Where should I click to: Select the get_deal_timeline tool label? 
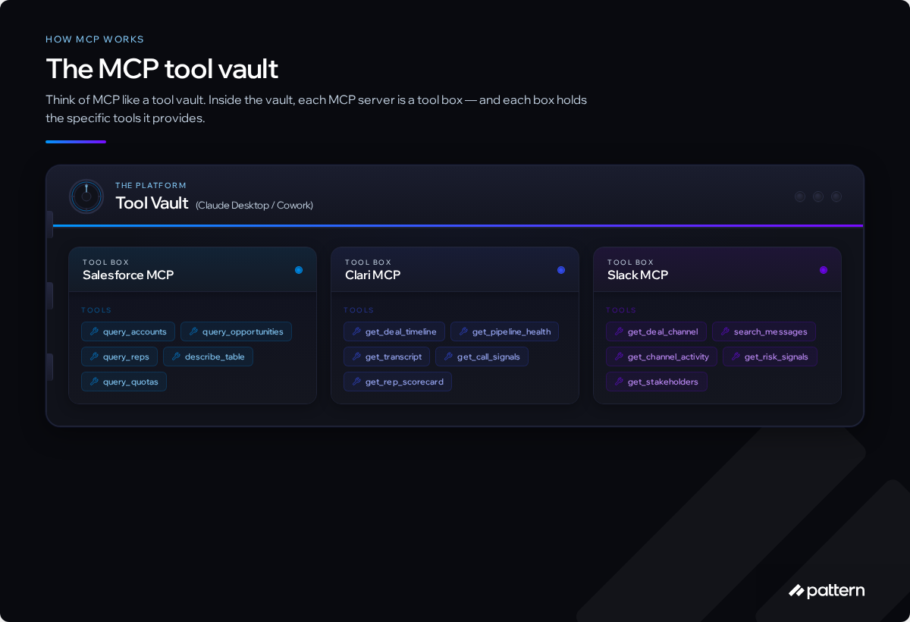401,331
